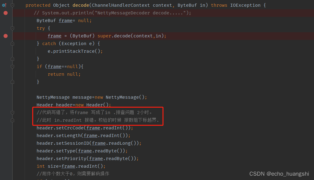Image resolution: width=314 pixels, height=180 pixels.
Task: Click IOException in the throws clause
Action: [245, 5]
